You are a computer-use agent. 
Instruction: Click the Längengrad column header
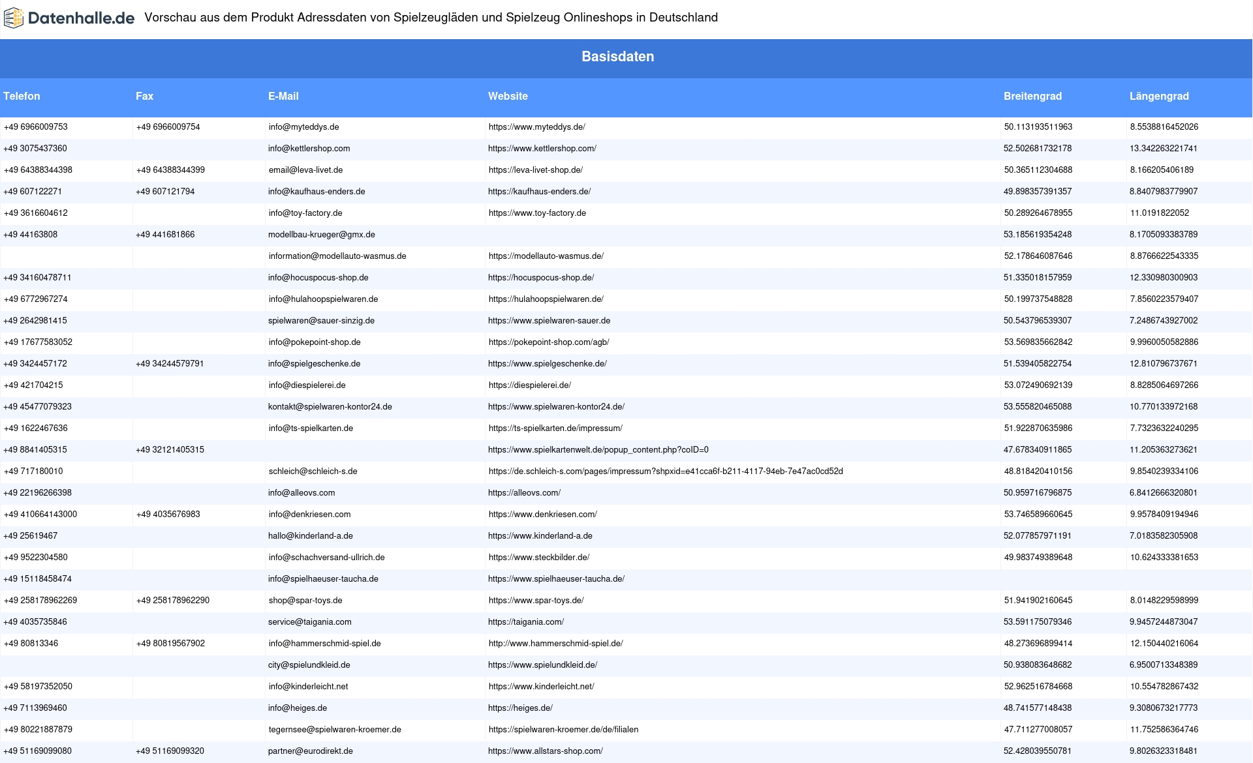click(1159, 96)
